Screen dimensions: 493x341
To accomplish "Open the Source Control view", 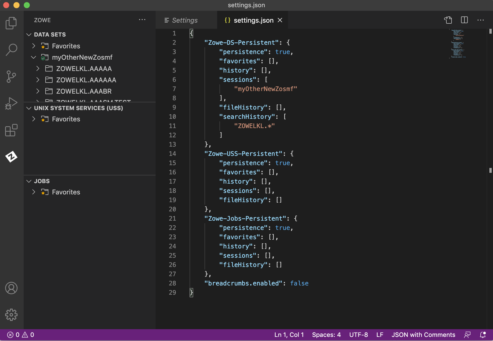I will point(11,76).
